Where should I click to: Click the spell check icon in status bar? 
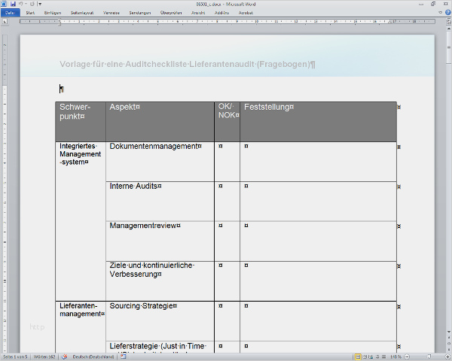tap(65, 356)
